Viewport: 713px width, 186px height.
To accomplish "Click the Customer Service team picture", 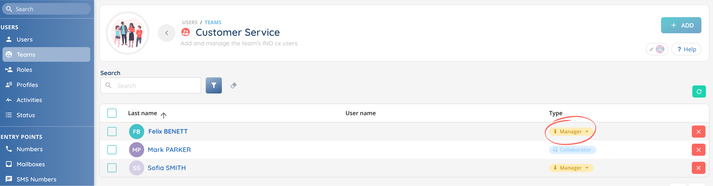I will (x=128, y=33).
